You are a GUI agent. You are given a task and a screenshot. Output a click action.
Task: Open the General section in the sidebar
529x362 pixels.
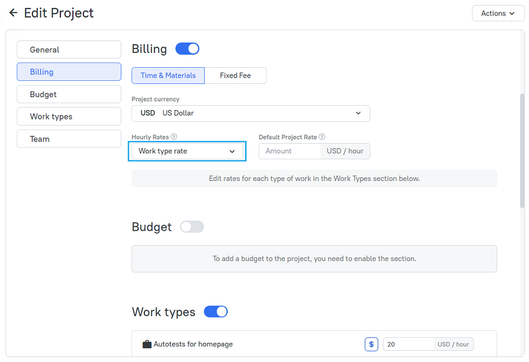point(68,49)
